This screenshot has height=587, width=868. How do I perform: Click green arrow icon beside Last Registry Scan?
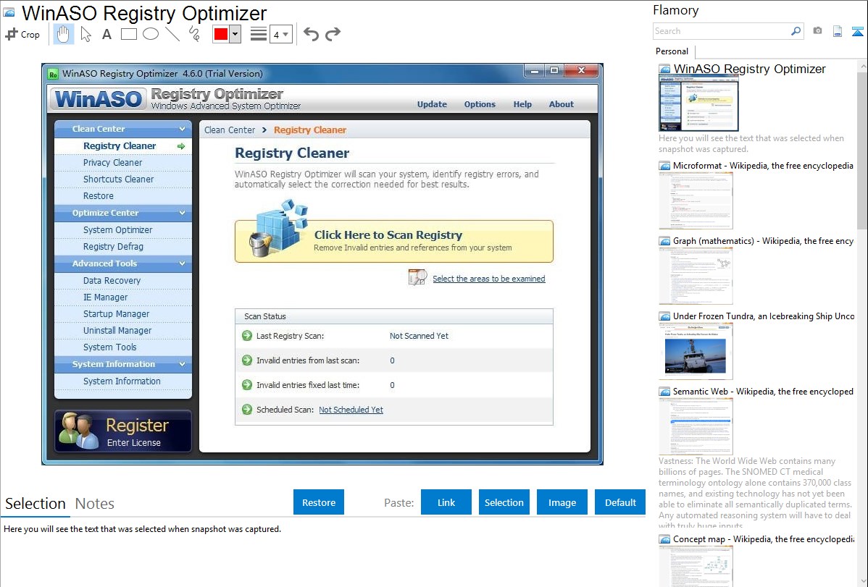pyautogui.click(x=247, y=335)
